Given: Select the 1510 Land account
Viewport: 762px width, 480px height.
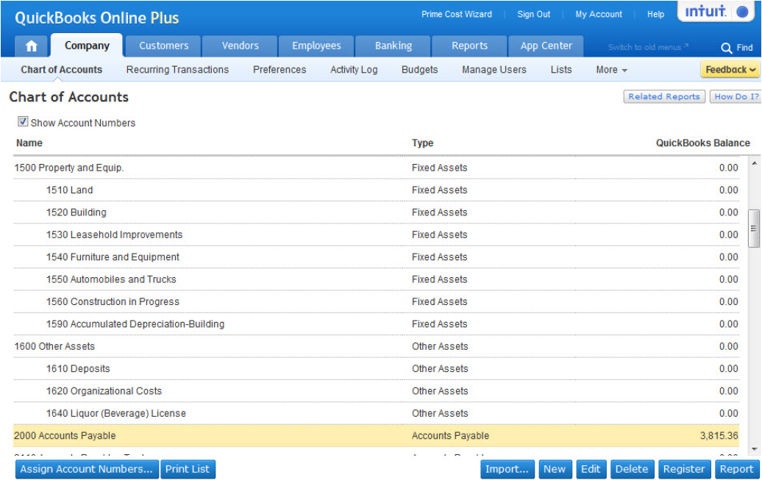Looking at the screenshot, I should coord(376,190).
